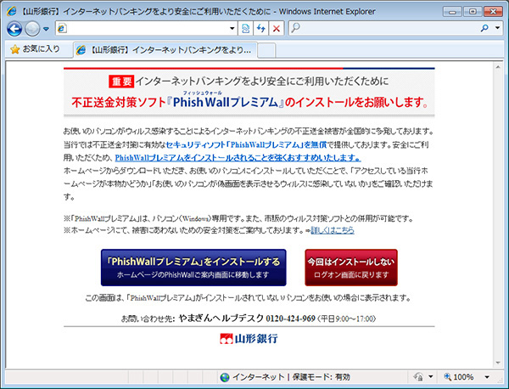Viewport: 509px width, 389px height.
Task: Click the PhishWallプレミアムを無償 blue text
Action: tap(246, 144)
